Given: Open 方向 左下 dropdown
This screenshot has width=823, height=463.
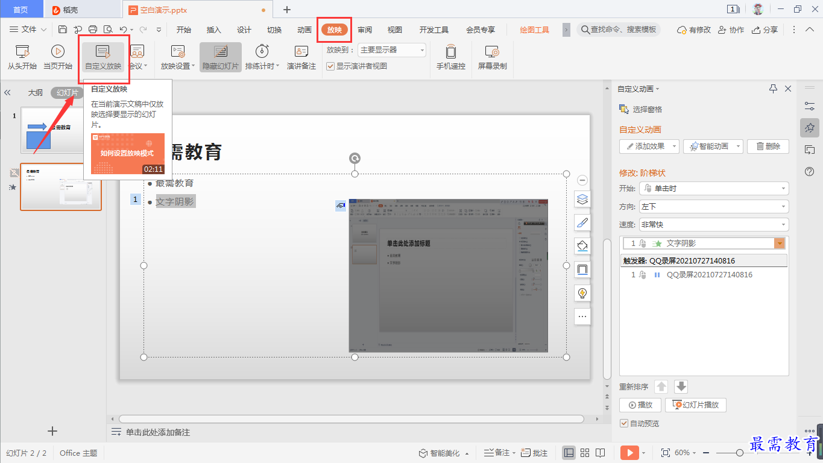Looking at the screenshot, I should [x=713, y=207].
